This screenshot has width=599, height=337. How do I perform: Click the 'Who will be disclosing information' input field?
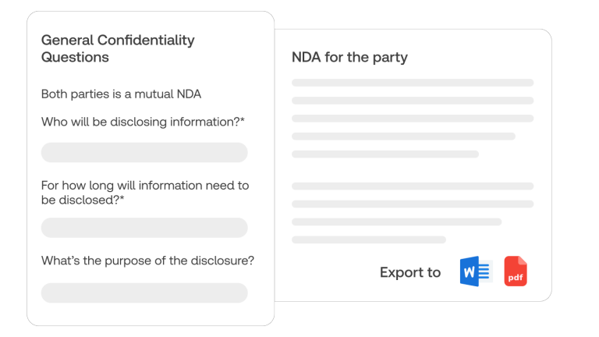pyautogui.click(x=144, y=152)
